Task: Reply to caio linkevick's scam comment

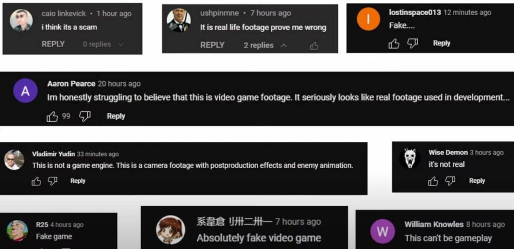Action: click(x=53, y=44)
